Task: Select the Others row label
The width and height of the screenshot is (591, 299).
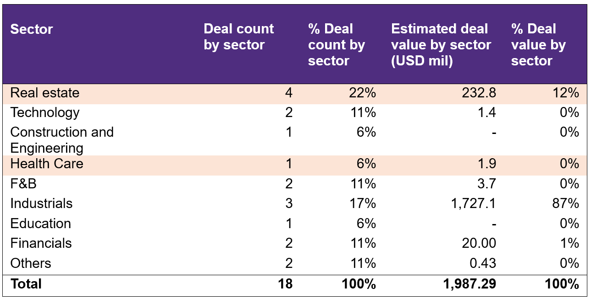Action: 30,263
